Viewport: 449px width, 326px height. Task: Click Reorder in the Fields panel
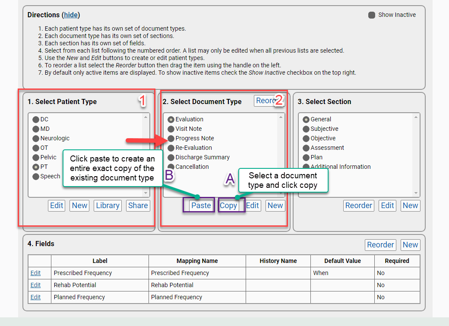tap(380, 245)
